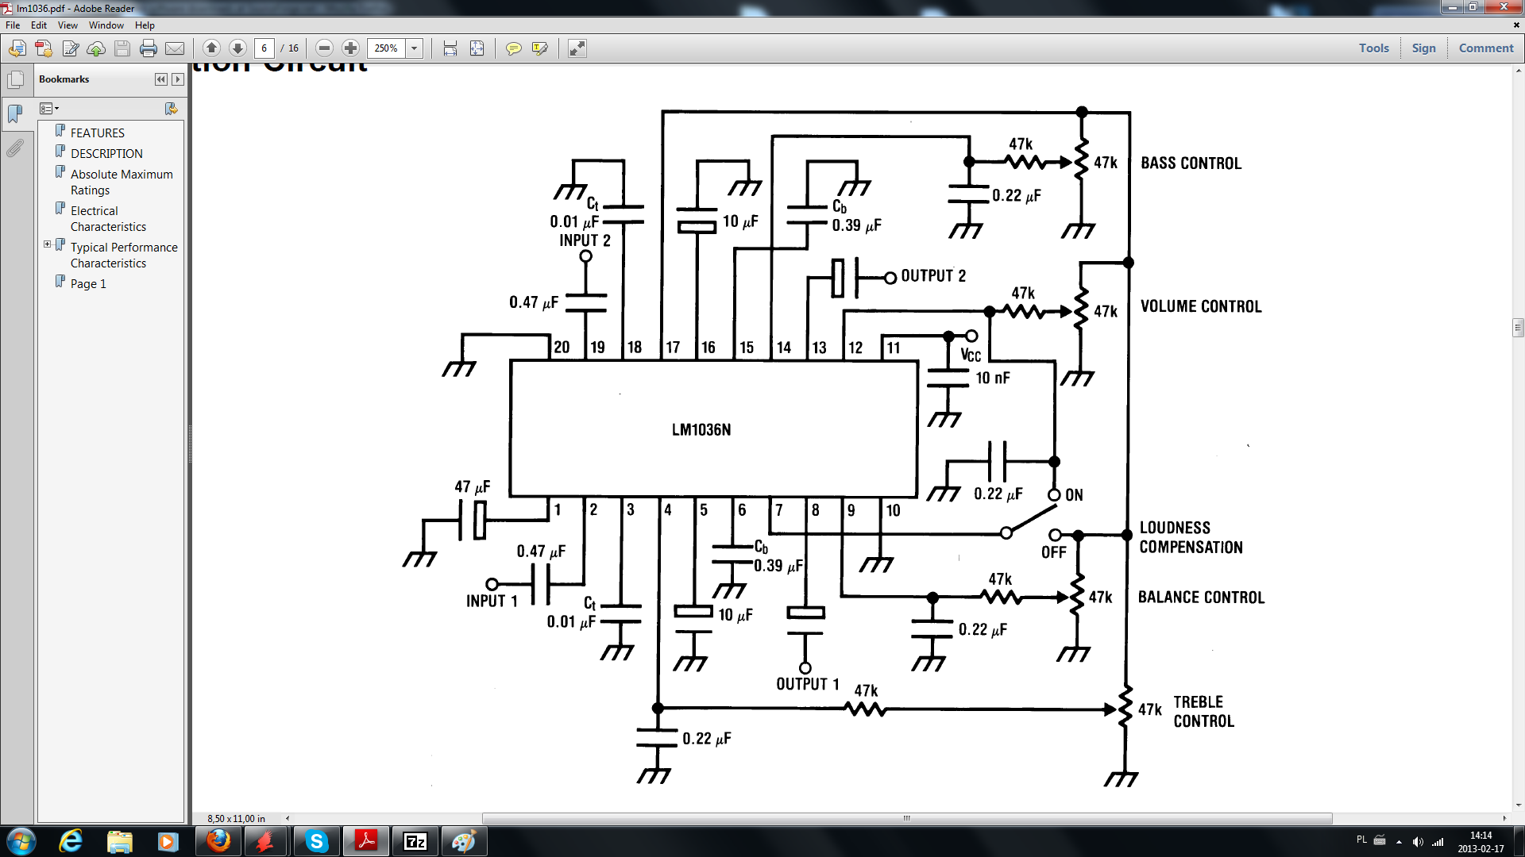The image size is (1525, 857).
Task: Click the Save file toolbar icon
Action: click(122, 48)
